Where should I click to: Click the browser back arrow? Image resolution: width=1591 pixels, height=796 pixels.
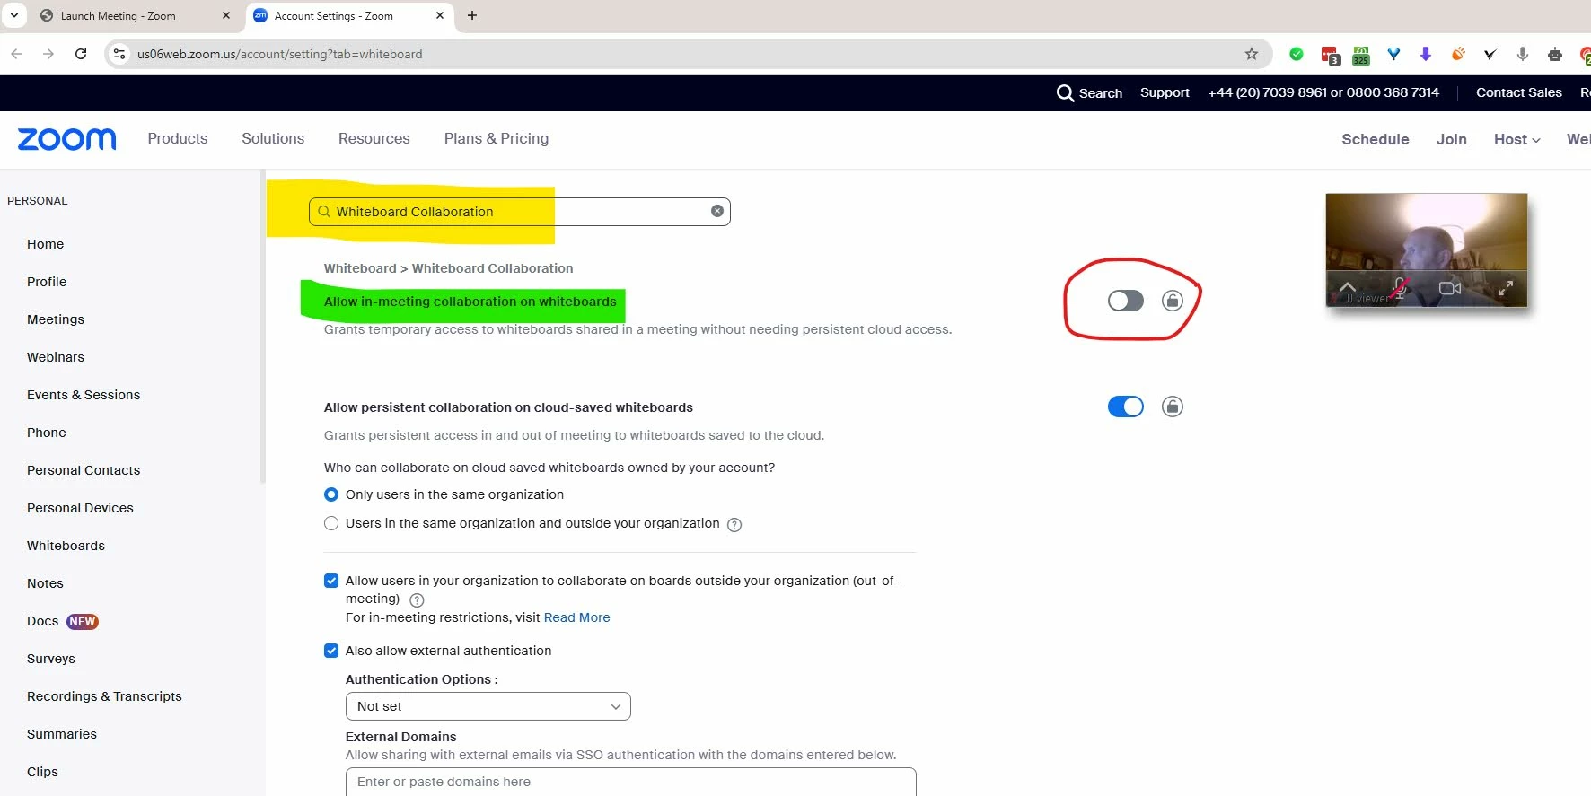coord(16,54)
